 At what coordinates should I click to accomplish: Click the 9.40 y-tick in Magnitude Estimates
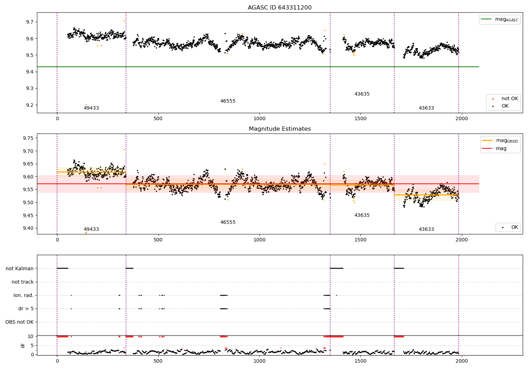(28, 228)
